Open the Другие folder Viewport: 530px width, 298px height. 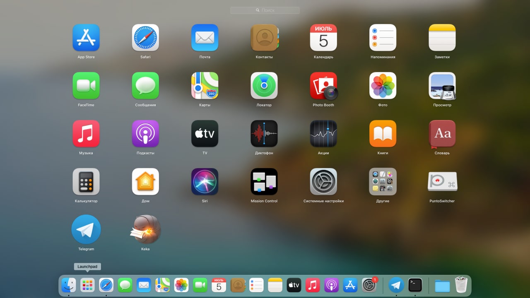click(383, 181)
